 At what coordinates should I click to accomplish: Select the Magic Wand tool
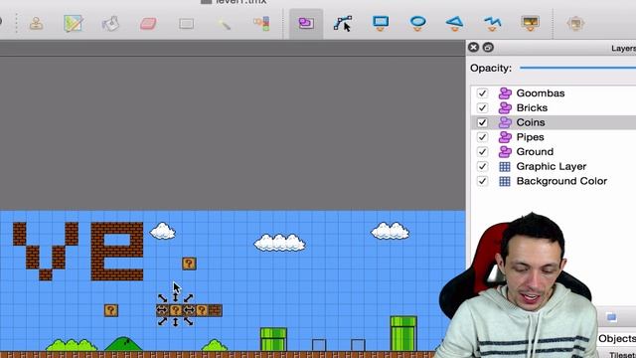[x=224, y=24]
